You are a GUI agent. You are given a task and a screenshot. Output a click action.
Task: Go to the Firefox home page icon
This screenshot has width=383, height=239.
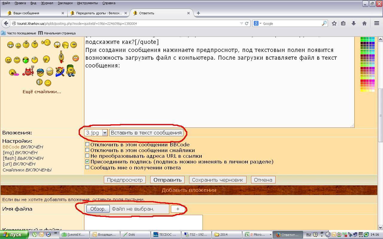(364, 23)
